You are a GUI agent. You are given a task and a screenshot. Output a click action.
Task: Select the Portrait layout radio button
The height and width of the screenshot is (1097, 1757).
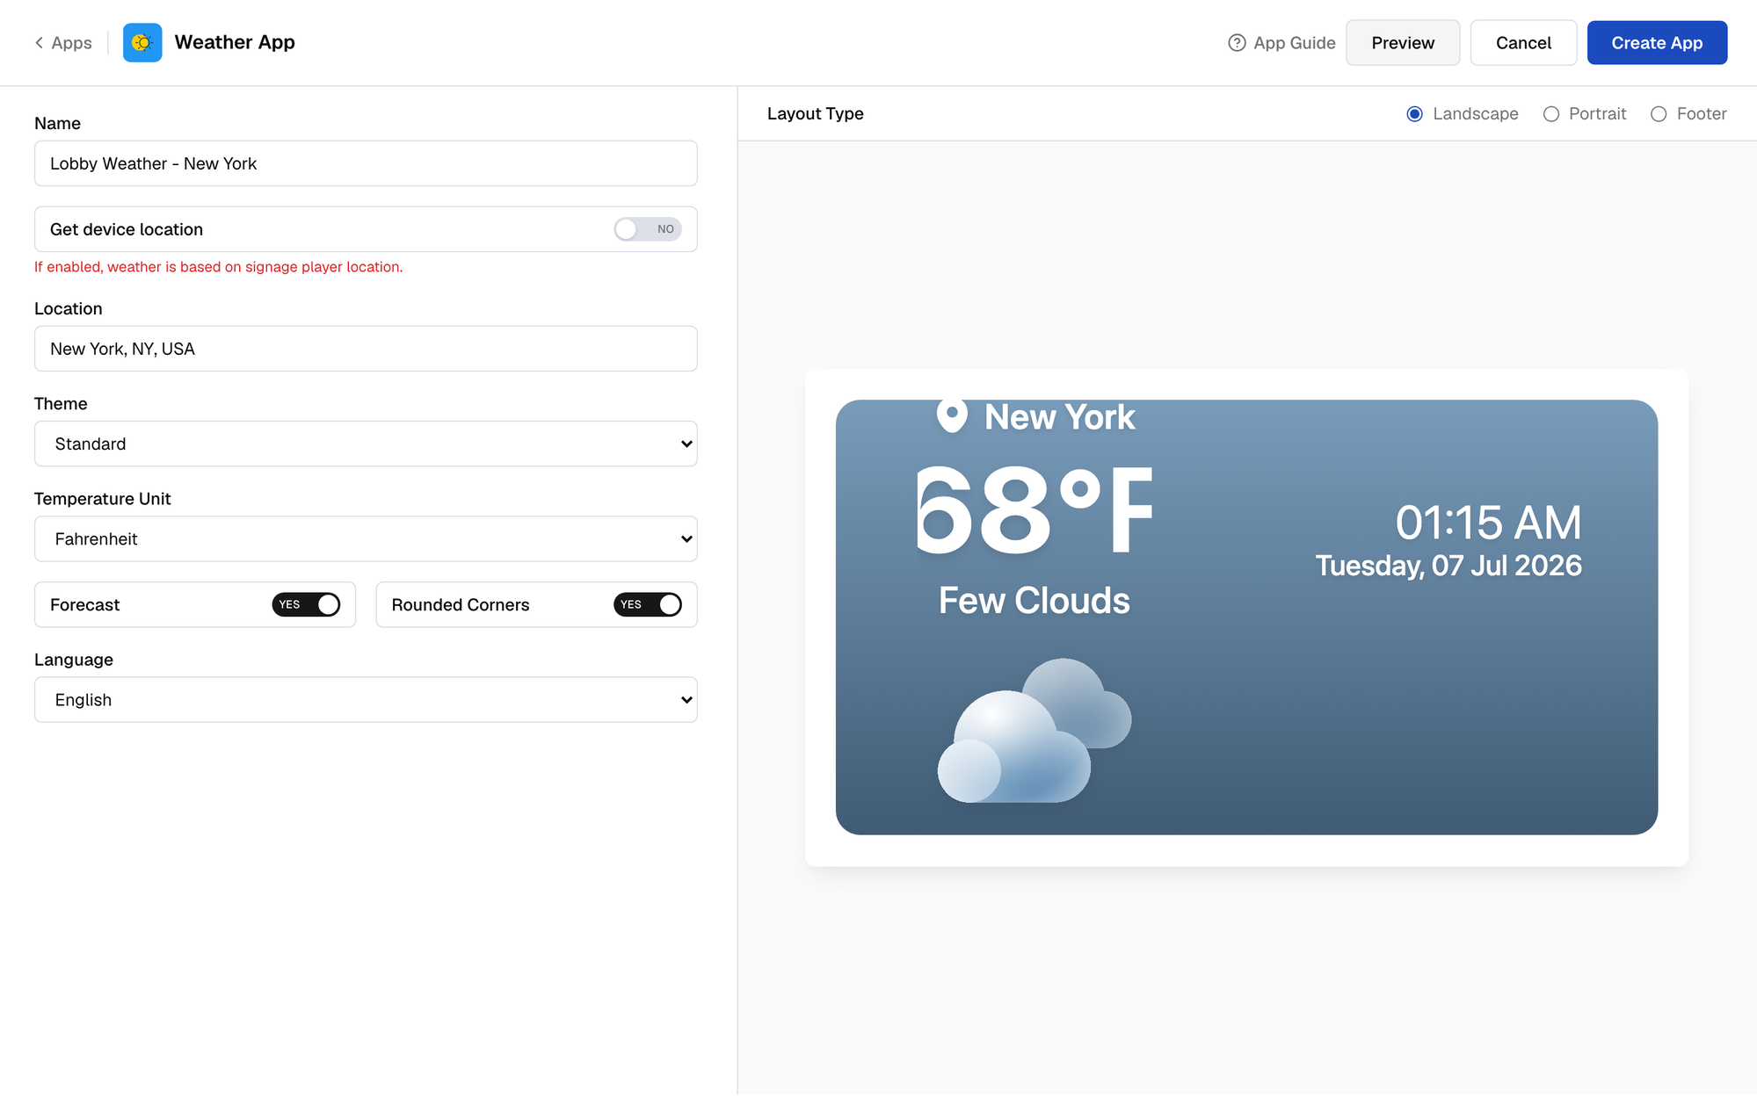click(x=1551, y=114)
